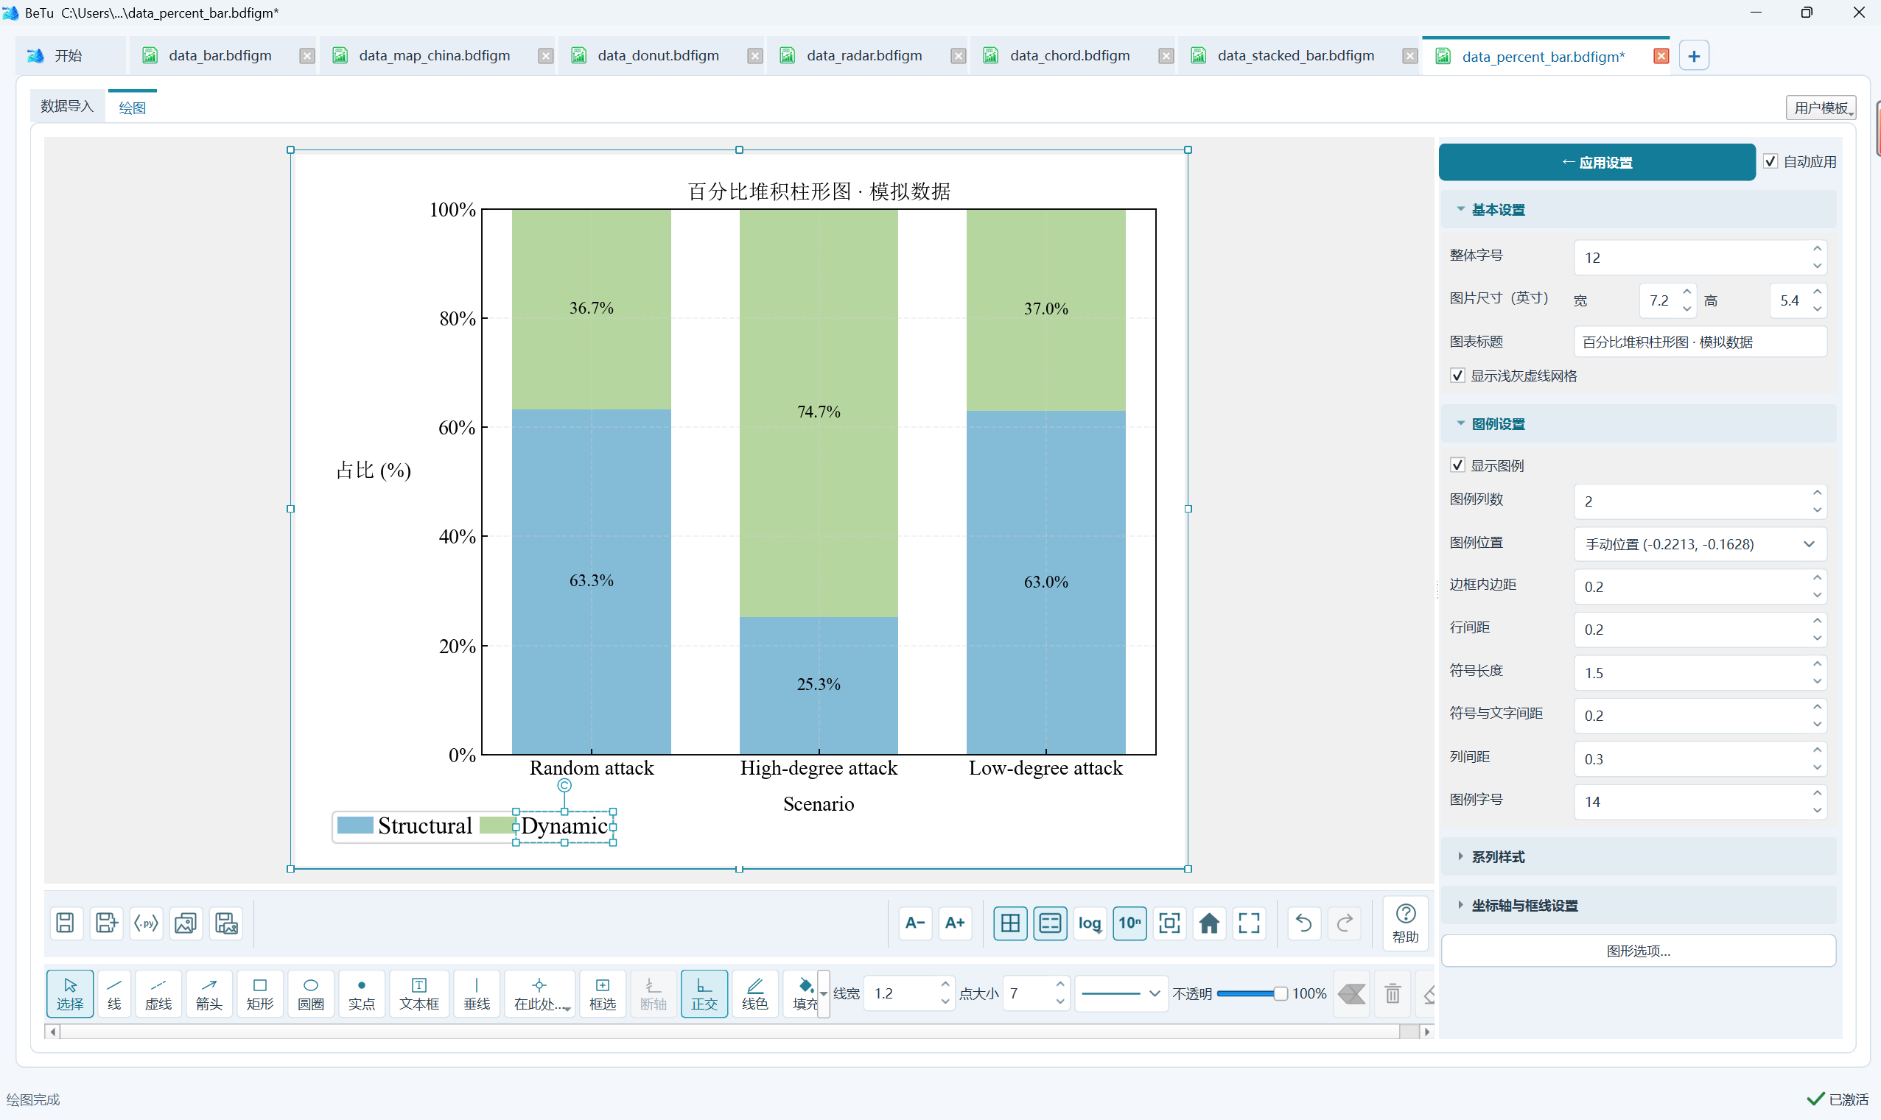Expand the 坐标轴与框线设置 section
Viewport: 1881px width, 1120px height.
(x=1638, y=905)
